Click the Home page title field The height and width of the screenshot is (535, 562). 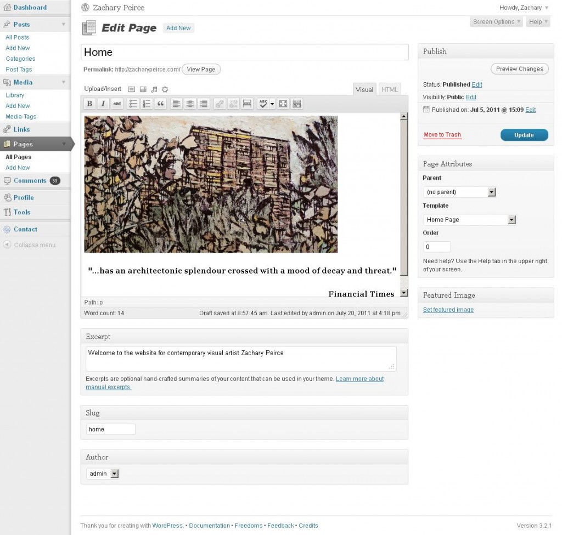245,52
